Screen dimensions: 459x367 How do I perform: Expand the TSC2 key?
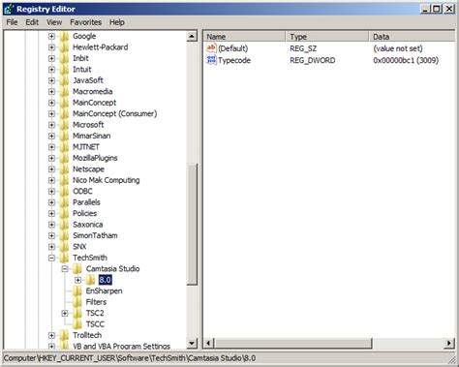tap(65, 313)
